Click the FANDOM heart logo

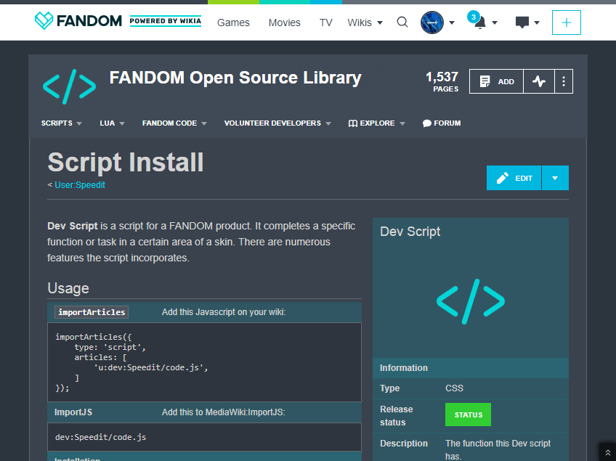44,21
